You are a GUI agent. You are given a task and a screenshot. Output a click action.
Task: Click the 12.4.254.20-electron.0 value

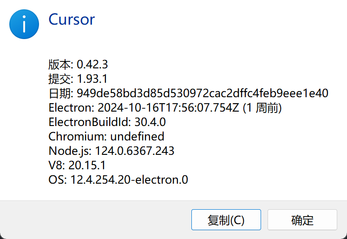click(129, 179)
